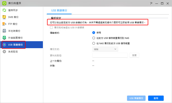
Task: Click the 外接裝置備份 icon
Action: (4, 38)
